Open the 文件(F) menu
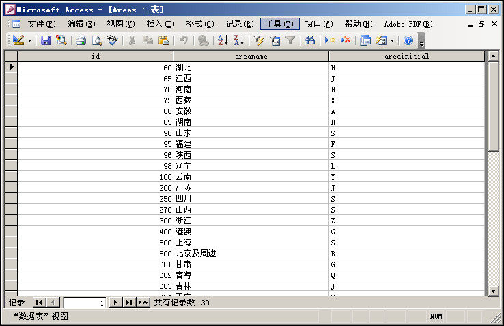Viewport: 504px width, 326px height. pyautogui.click(x=42, y=24)
